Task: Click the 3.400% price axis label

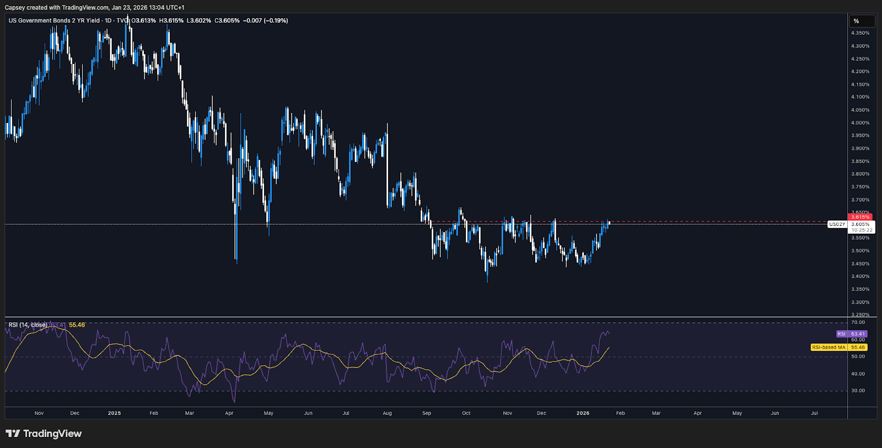Action: (860, 277)
